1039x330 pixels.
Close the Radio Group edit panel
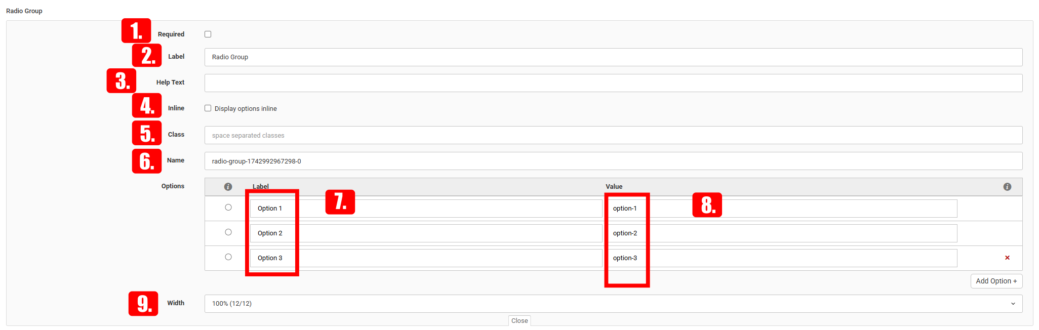click(519, 321)
